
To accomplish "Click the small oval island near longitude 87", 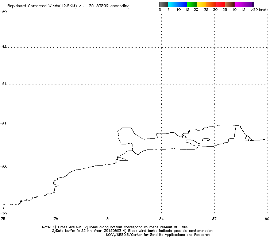I will 206,140.
